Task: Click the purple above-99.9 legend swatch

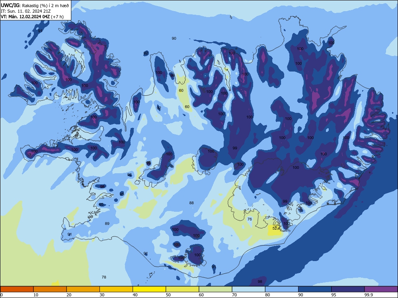Action: tap(381, 289)
